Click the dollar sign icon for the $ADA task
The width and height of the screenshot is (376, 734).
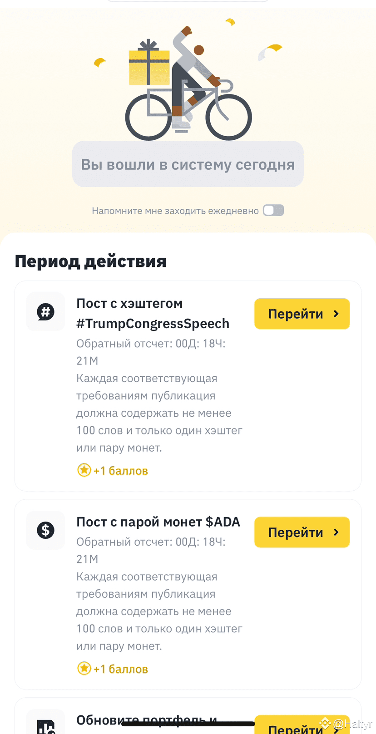(45, 530)
